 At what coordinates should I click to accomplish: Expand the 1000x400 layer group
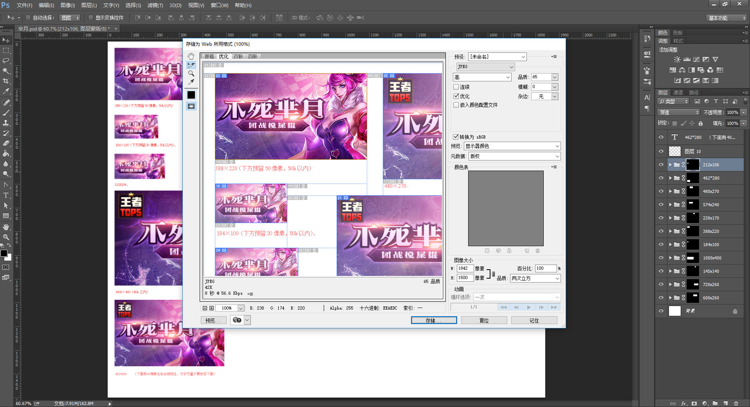(670, 258)
